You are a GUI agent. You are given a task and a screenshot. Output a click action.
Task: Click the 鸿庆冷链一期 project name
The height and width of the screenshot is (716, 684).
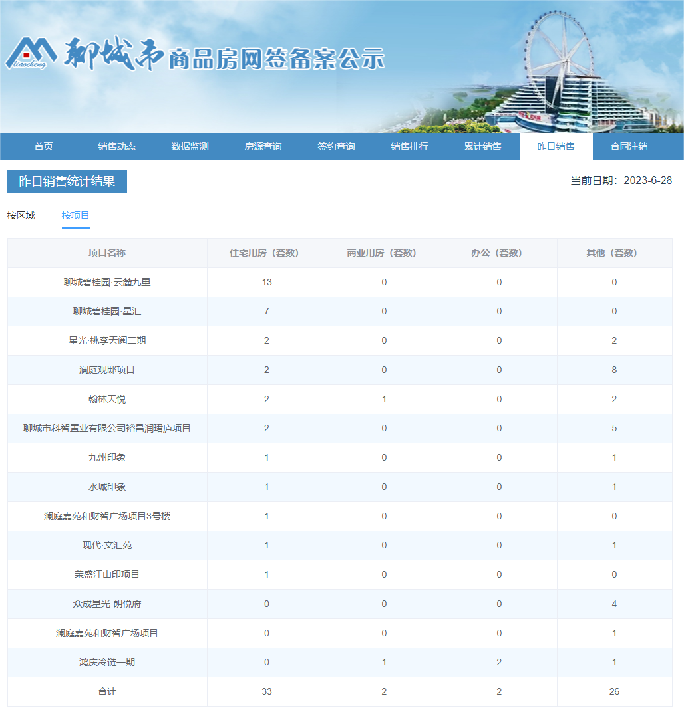click(x=107, y=662)
